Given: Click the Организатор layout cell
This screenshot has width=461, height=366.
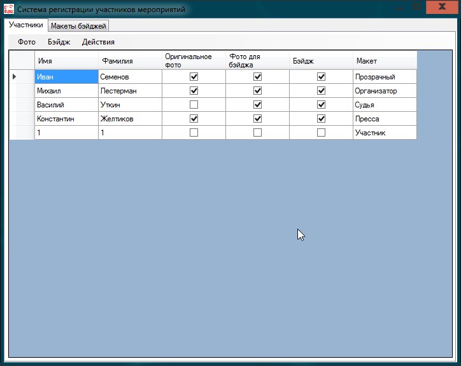Looking at the screenshot, I should [x=385, y=91].
